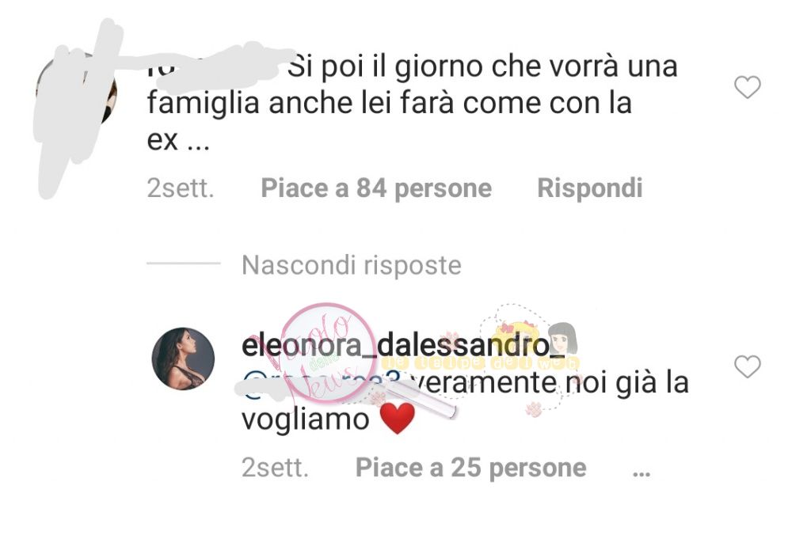View the 84 people who liked the comment
Image resolution: width=811 pixels, height=535 pixels.
click(376, 188)
